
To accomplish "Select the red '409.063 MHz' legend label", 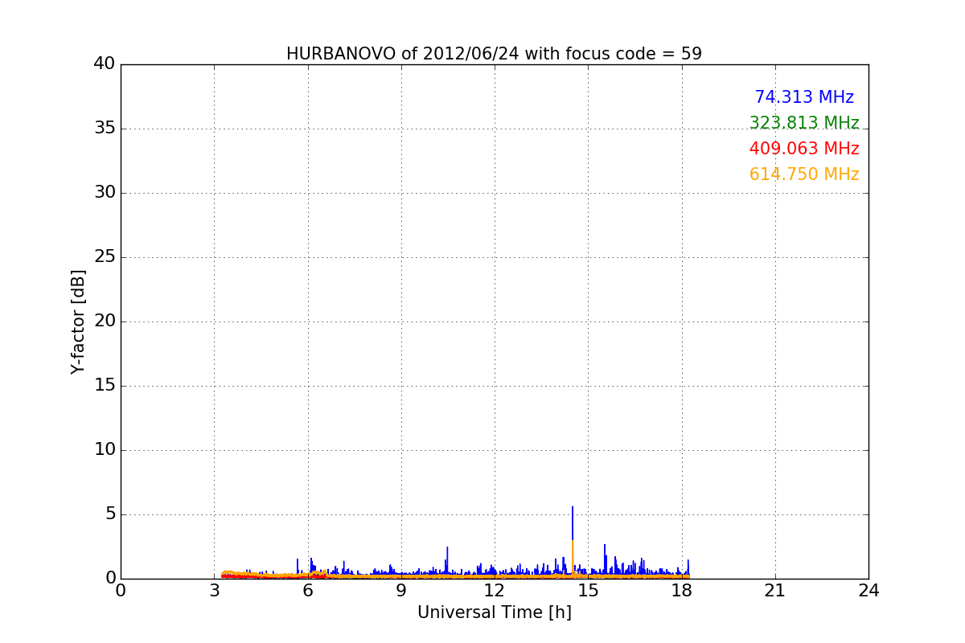I will coord(804,149).
